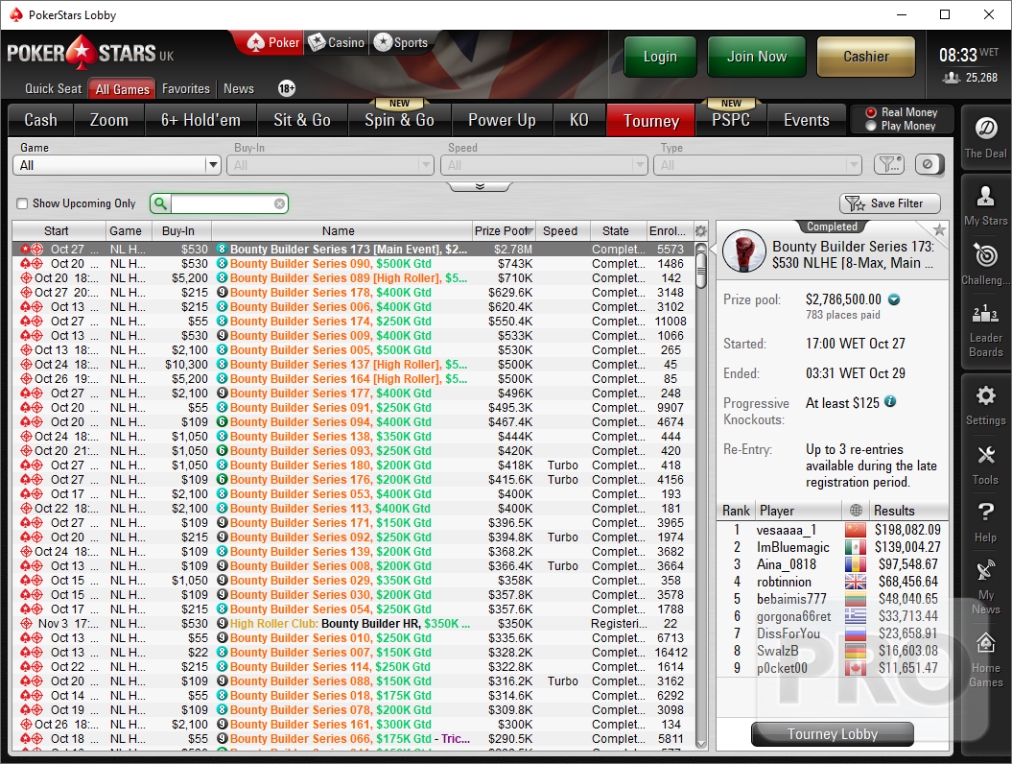Switch to the PSPC tab
The width and height of the screenshot is (1012, 764).
(x=731, y=120)
